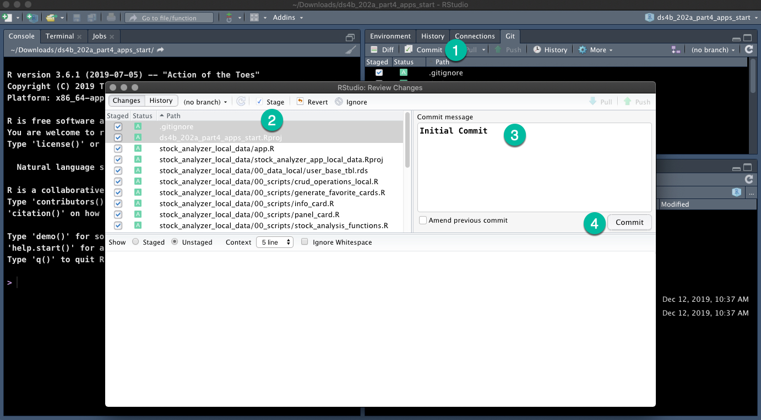Save the current document with the disk icon

point(77,18)
